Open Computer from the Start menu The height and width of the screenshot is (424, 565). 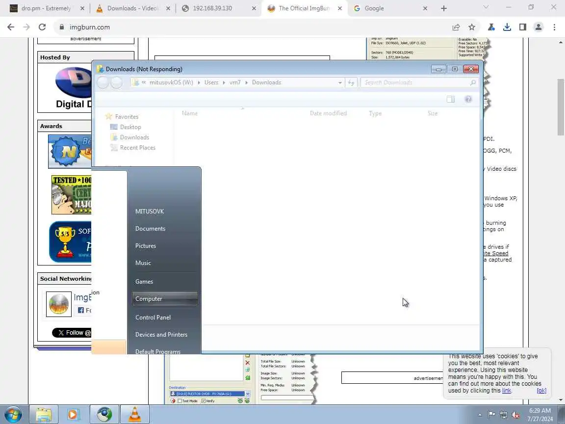(165, 299)
